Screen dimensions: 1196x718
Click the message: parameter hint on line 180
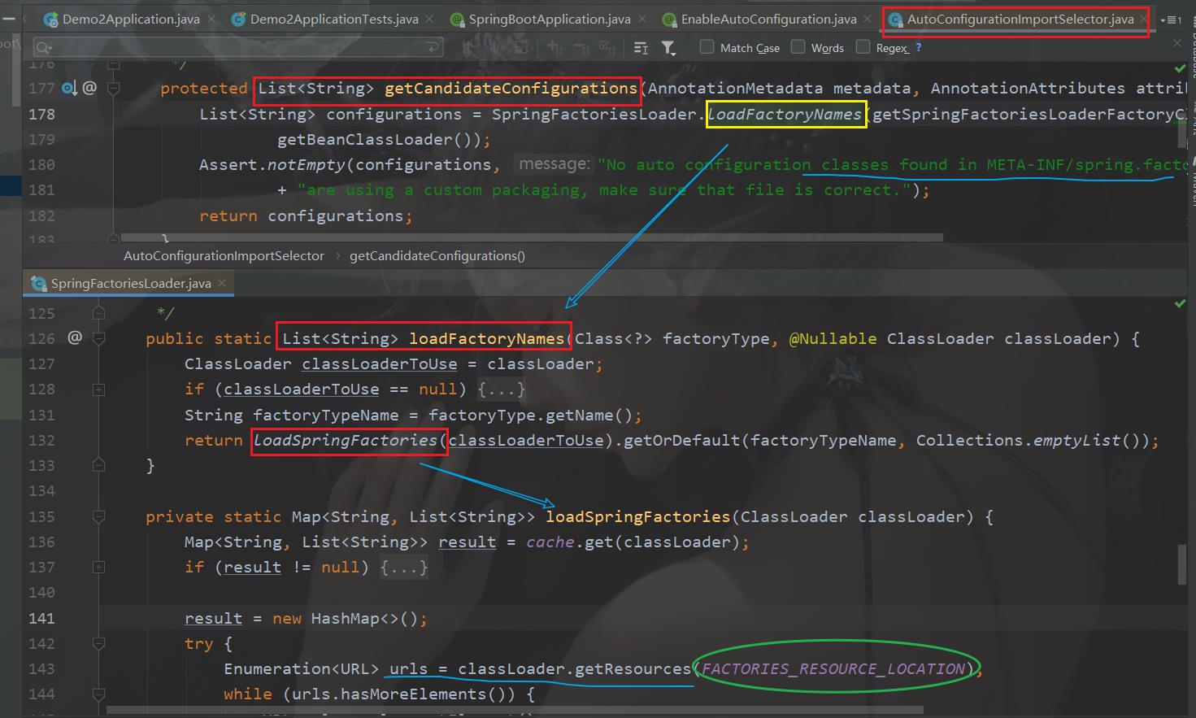tap(554, 164)
